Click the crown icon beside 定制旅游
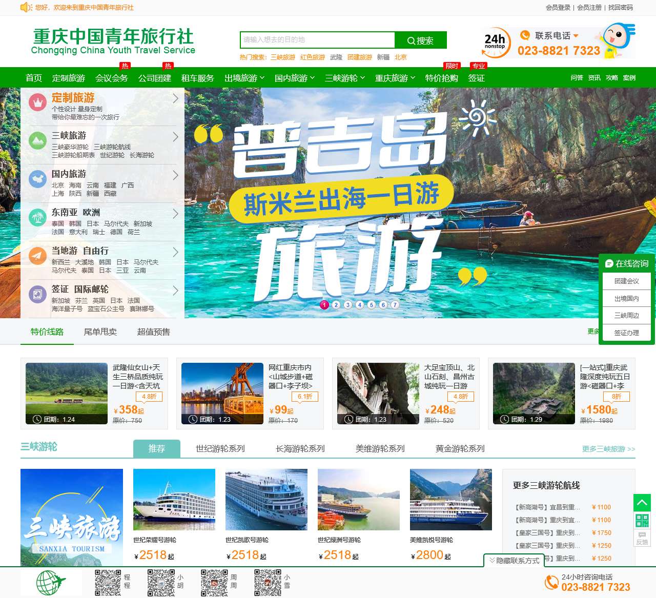The height and width of the screenshot is (598, 656). [x=37, y=100]
